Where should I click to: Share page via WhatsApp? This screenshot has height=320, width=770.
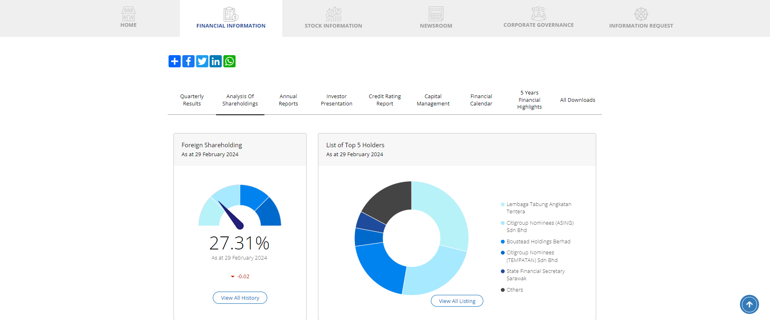tap(229, 61)
